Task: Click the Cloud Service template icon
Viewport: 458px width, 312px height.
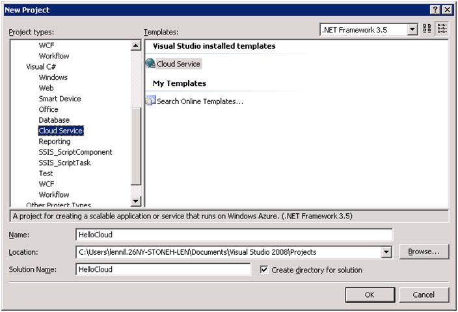Action: (x=150, y=63)
